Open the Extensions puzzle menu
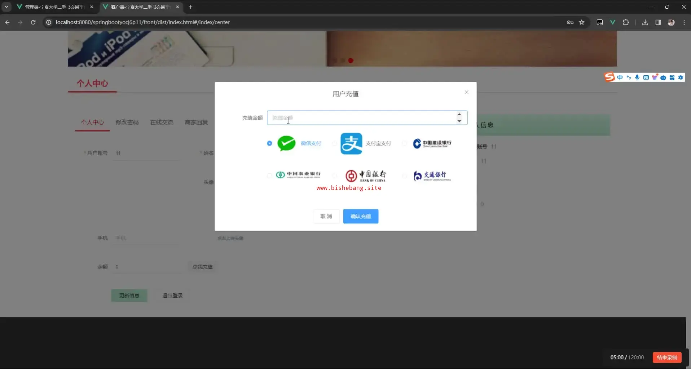Viewport: 691px width, 369px height. [x=626, y=22]
